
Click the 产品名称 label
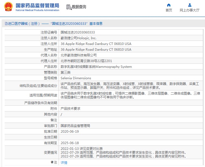pyautogui.click(x=50, y=67)
